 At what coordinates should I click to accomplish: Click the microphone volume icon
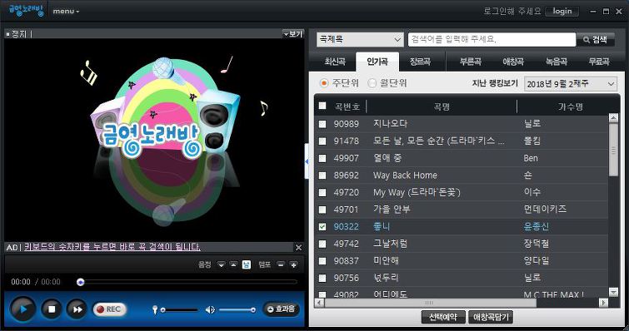155,309
